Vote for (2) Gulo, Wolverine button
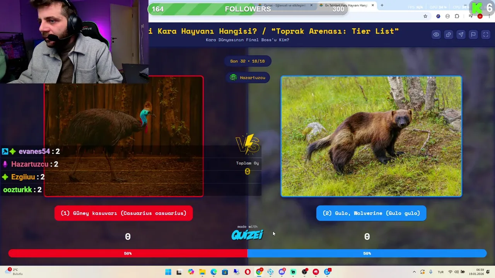This screenshot has height=278, width=495. pos(371,213)
